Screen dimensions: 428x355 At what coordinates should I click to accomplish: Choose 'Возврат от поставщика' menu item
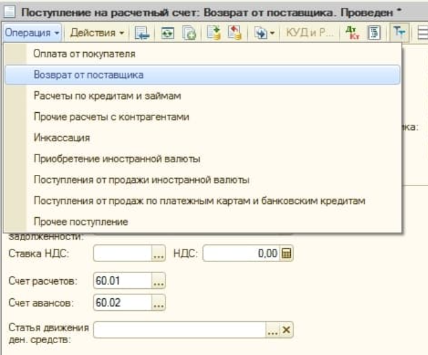88,75
